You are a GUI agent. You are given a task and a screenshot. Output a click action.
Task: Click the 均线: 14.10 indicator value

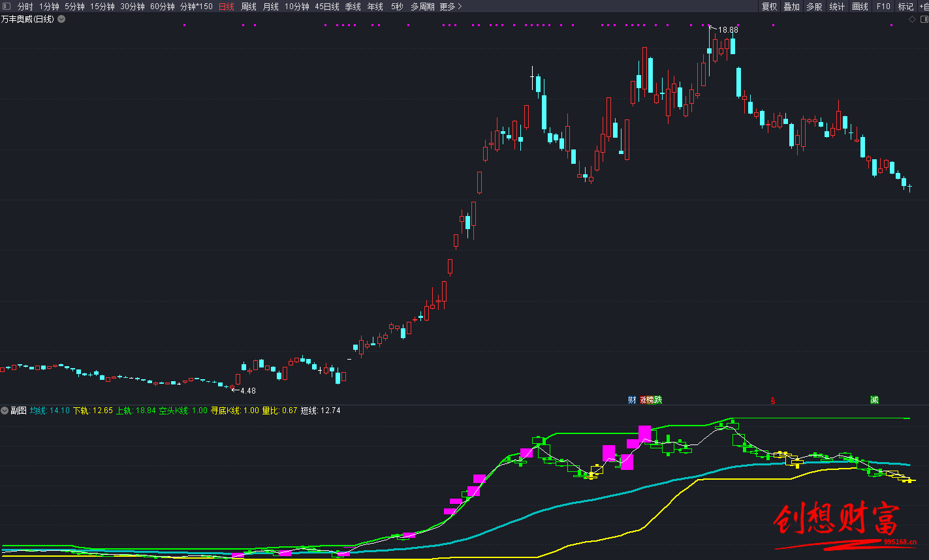pyautogui.click(x=50, y=411)
